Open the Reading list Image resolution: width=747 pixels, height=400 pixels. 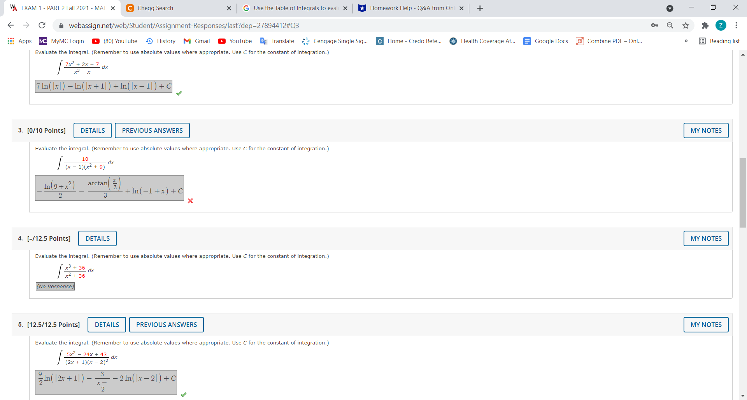tap(719, 41)
